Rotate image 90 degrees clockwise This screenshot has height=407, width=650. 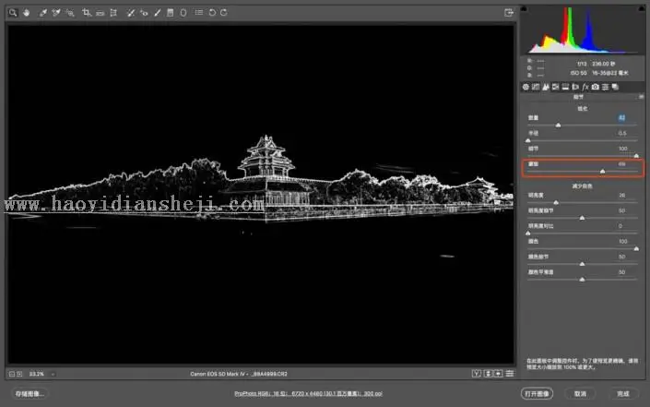tap(224, 12)
